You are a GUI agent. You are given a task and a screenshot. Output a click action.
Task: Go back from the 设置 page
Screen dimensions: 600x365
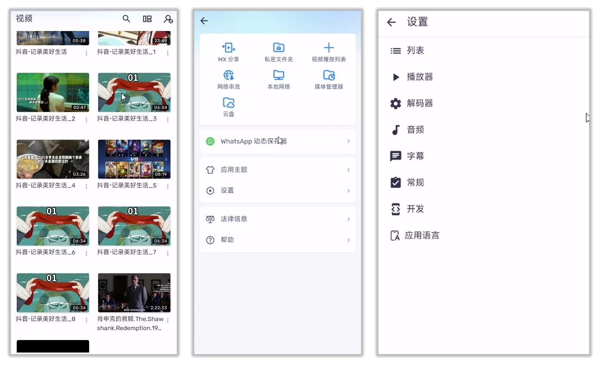pyautogui.click(x=391, y=22)
